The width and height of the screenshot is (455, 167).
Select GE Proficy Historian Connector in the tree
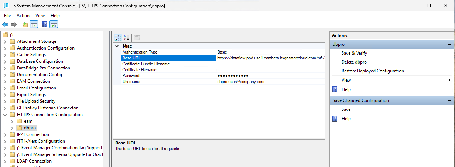47,108
